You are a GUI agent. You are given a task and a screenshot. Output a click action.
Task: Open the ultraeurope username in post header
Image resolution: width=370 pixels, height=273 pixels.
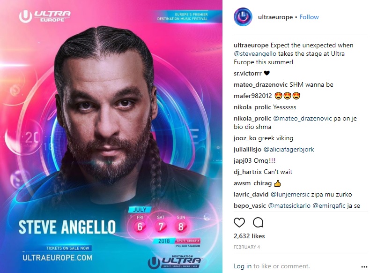(275, 17)
